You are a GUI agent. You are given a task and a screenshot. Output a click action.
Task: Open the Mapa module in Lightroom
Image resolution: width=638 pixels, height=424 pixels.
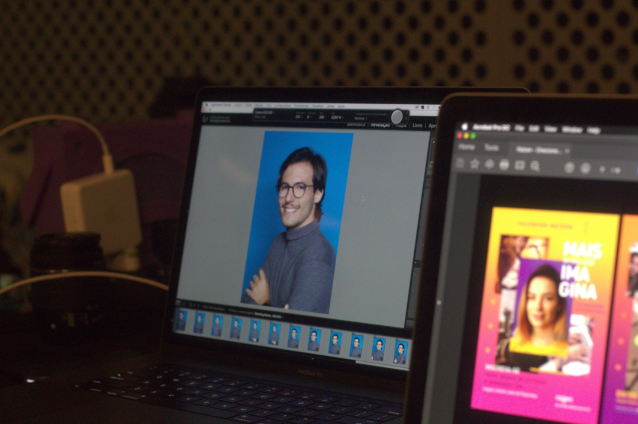tap(401, 125)
